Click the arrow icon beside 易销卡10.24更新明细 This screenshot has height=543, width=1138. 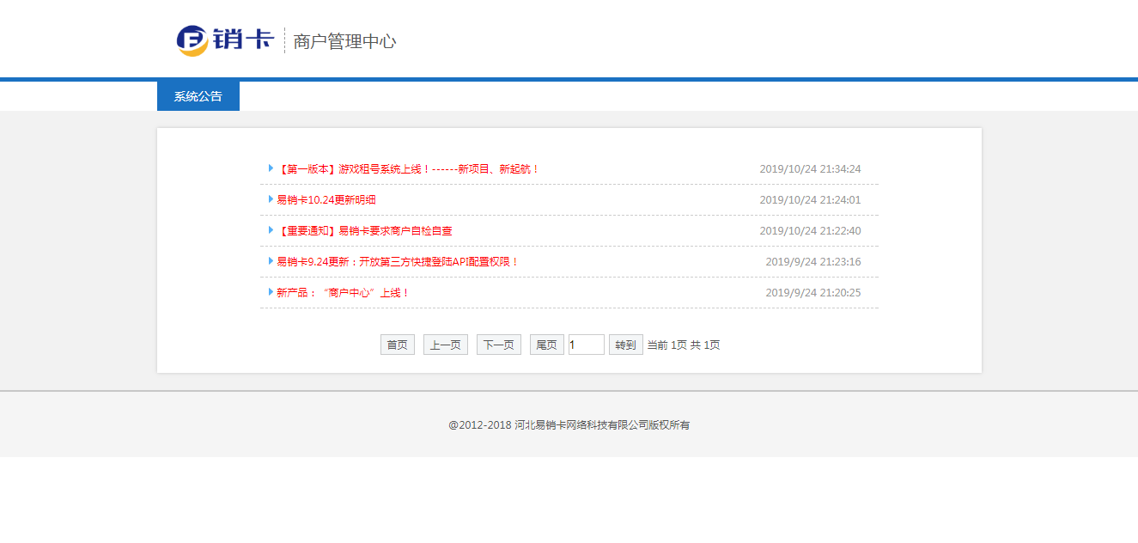(271, 199)
